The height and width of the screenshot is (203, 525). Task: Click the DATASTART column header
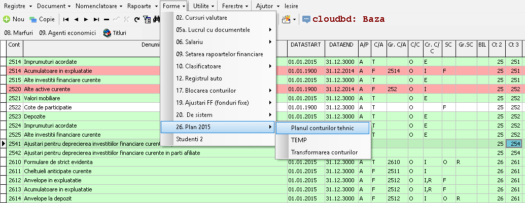(306, 49)
